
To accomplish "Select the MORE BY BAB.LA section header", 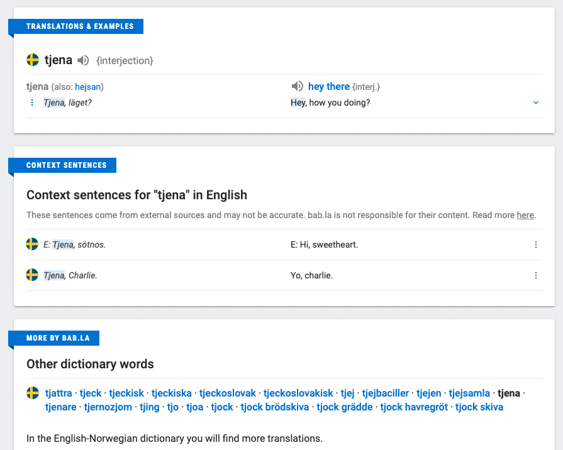I will 55,337.
